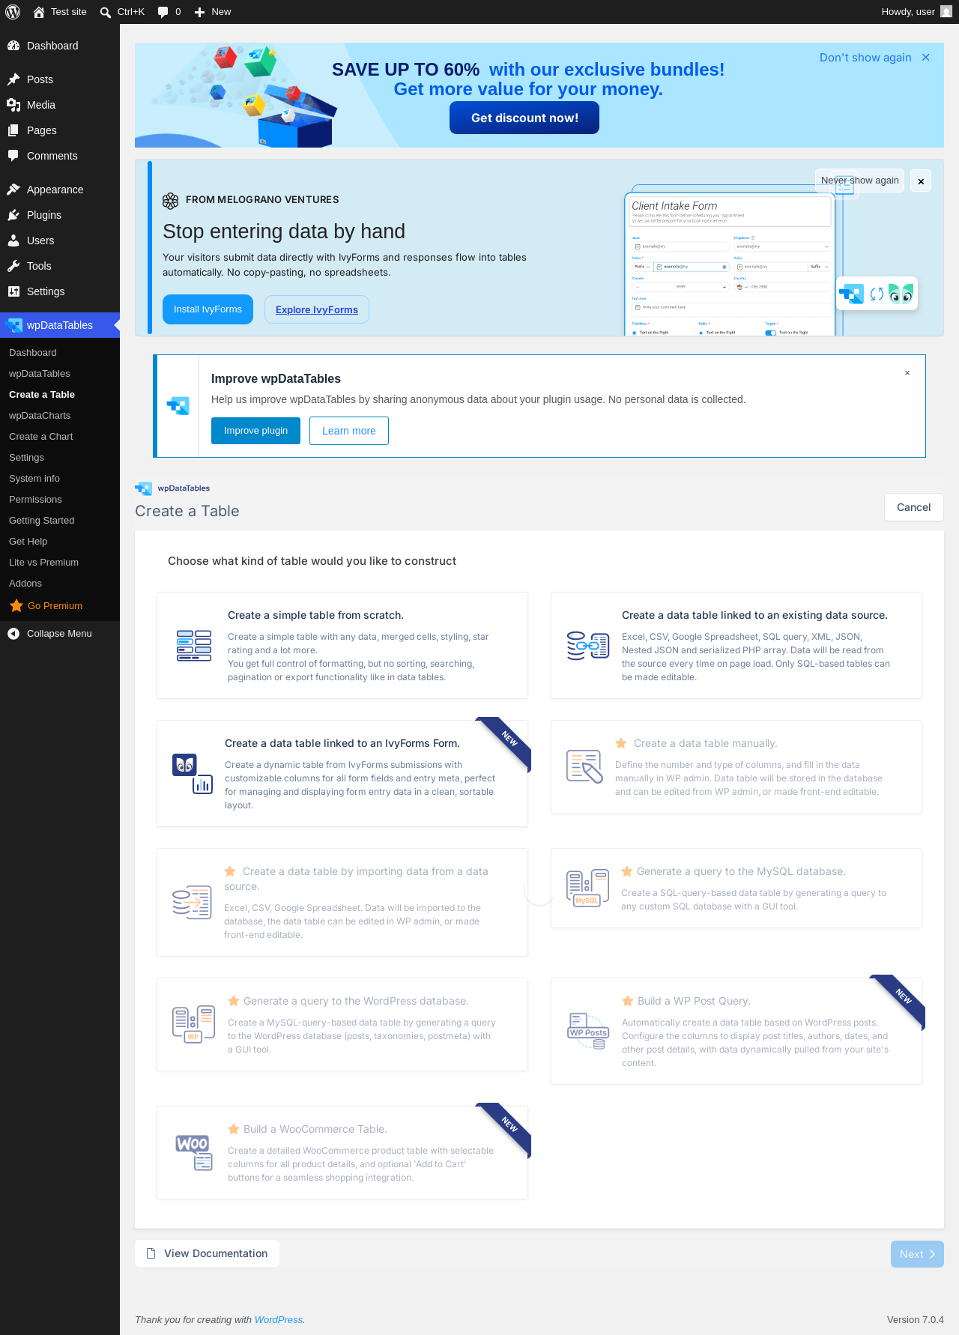Image resolution: width=959 pixels, height=1335 pixels.
Task: Select 'Create a simple table from scratch' card
Action: (342, 646)
